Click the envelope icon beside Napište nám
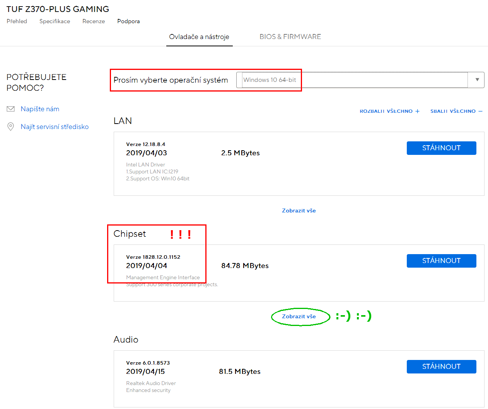488x409 pixels. (x=11, y=109)
